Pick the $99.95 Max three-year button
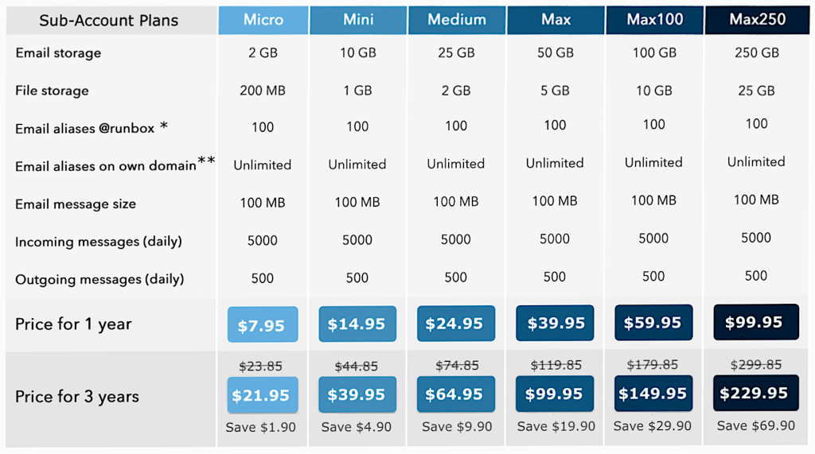This screenshot has width=815, height=454. [x=555, y=394]
